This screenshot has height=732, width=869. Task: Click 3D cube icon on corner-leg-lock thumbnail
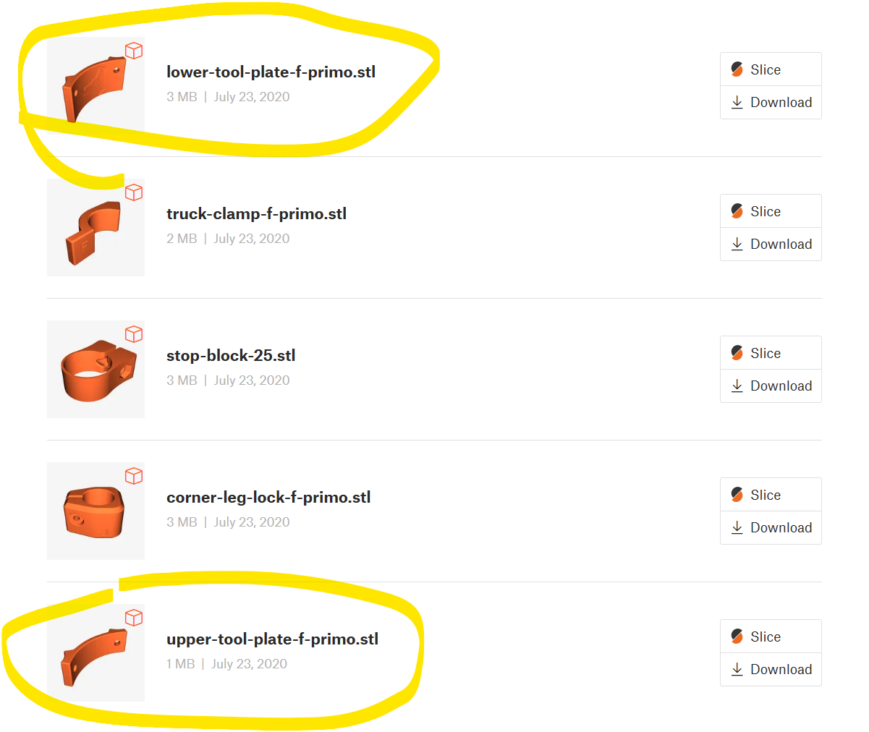coord(134,476)
